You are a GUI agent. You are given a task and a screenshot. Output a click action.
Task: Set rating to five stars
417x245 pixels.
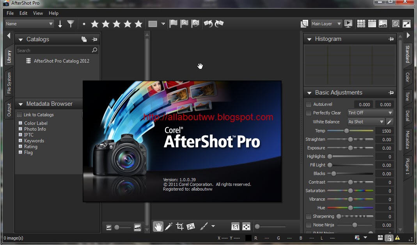(138, 24)
